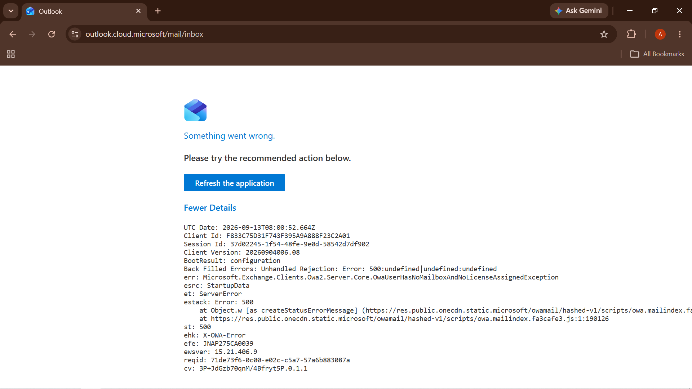692x389 pixels.
Task: Click the UTC Date line
Action: 249,228
